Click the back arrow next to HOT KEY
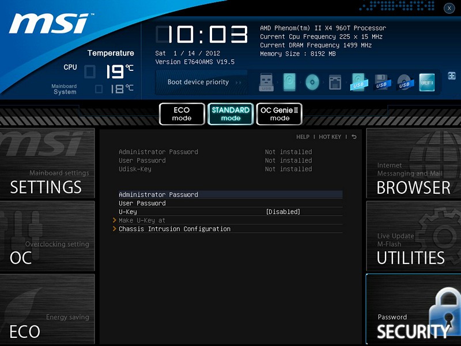Screen dimensions: 461x346 (354, 137)
